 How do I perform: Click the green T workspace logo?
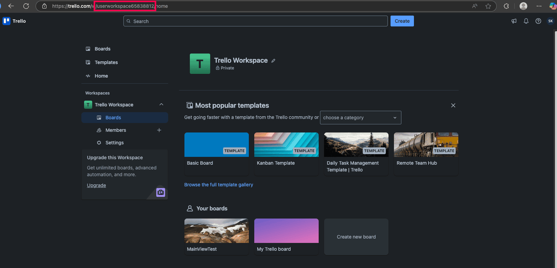pyautogui.click(x=200, y=64)
